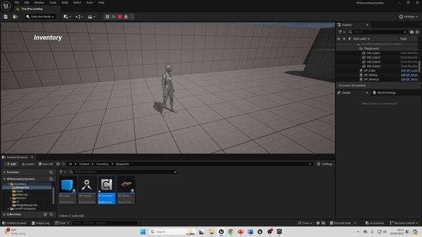Image resolution: width=422 pixels, height=237 pixels.
Task: Select BP_Cube actor in Outliner
Action: [x=369, y=70]
